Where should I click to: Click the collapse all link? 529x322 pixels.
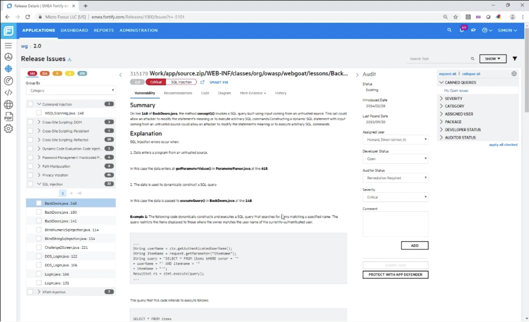tap(471, 74)
